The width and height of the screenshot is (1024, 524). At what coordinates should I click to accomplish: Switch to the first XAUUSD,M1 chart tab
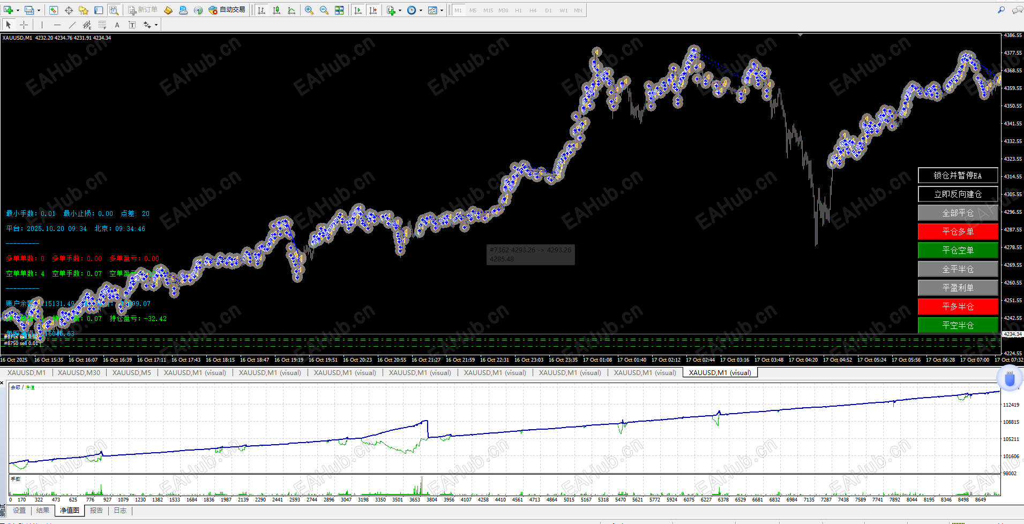pyautogui.click(x=26, y=373)
